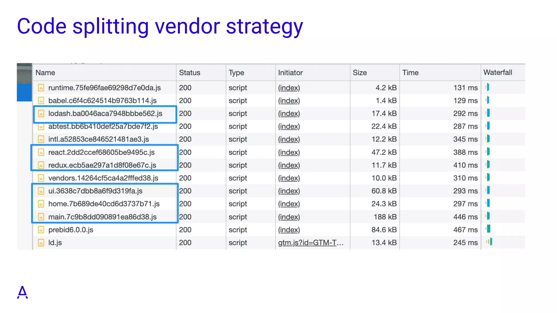Select the abtest.bb6b410def25a7bde7f2.js request
This screenshot has height=313, width=557.
(x=103, y=126)
